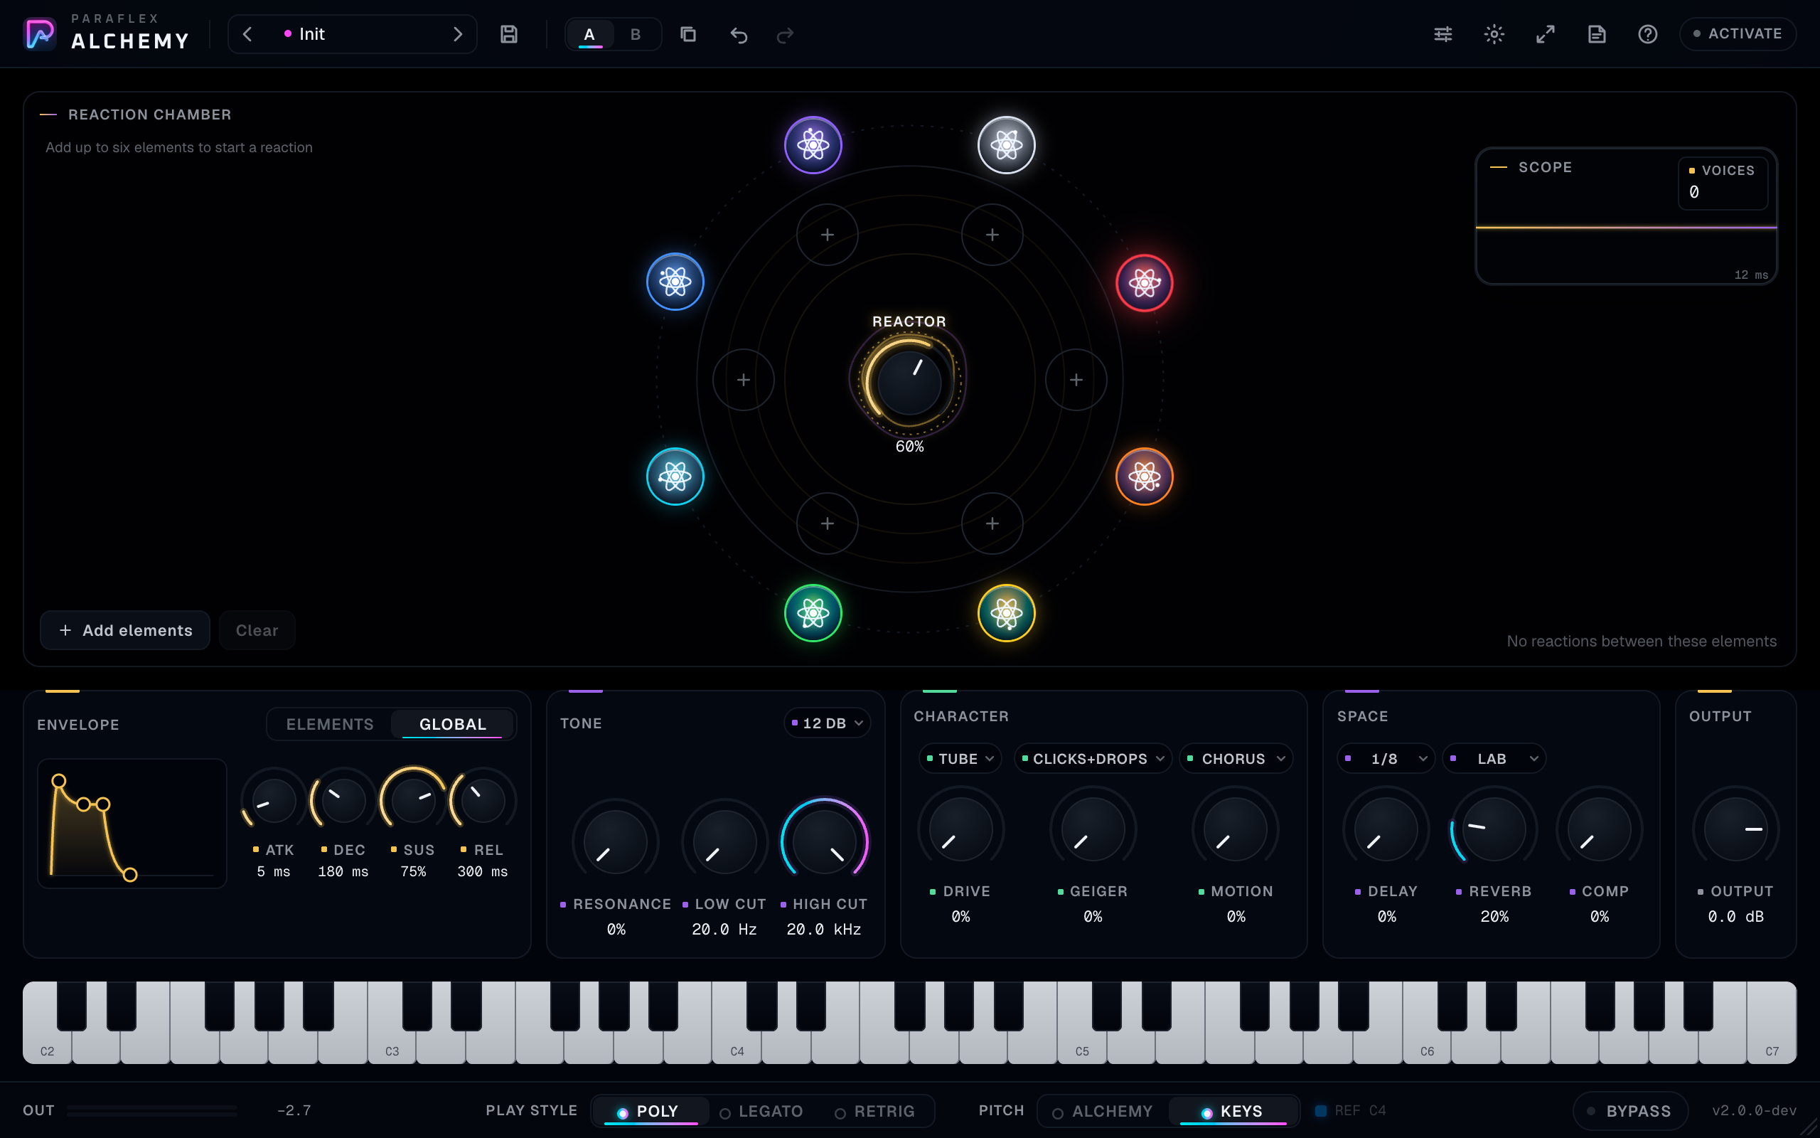Open the help question mark icon
The height and width of the screenshot is (1138, 1820).
click(x=1647, y=35)
